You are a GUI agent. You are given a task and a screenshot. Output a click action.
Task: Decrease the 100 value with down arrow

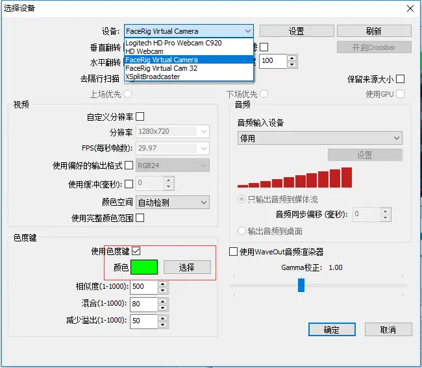292,64
